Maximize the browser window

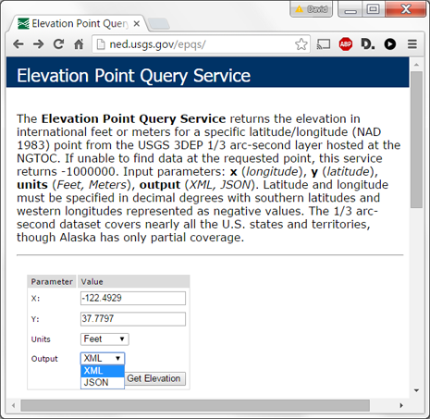[373, 9]
